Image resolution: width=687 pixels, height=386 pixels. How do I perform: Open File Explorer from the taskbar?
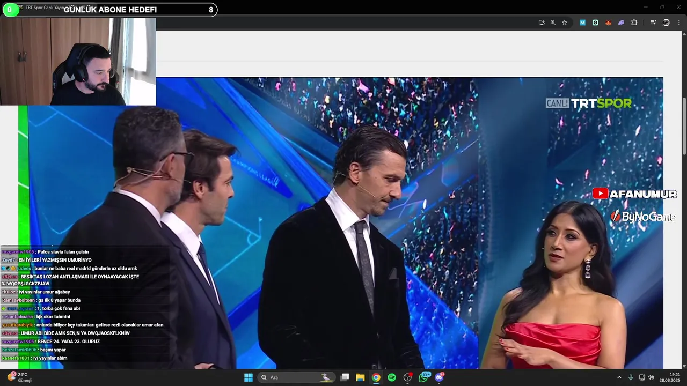point(360,377)
